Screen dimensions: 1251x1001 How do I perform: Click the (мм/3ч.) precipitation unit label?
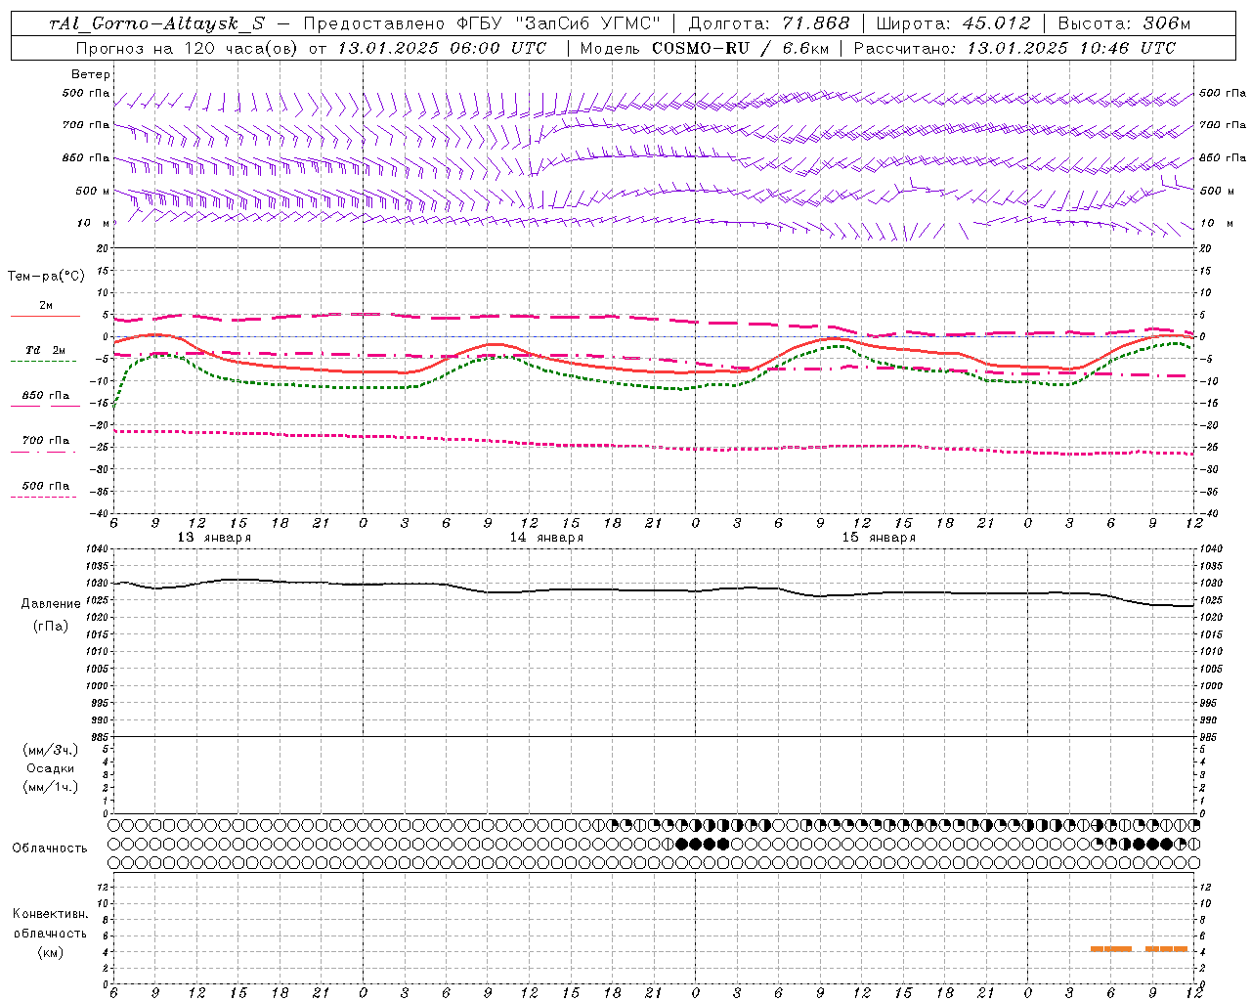[x=50, y=750]
